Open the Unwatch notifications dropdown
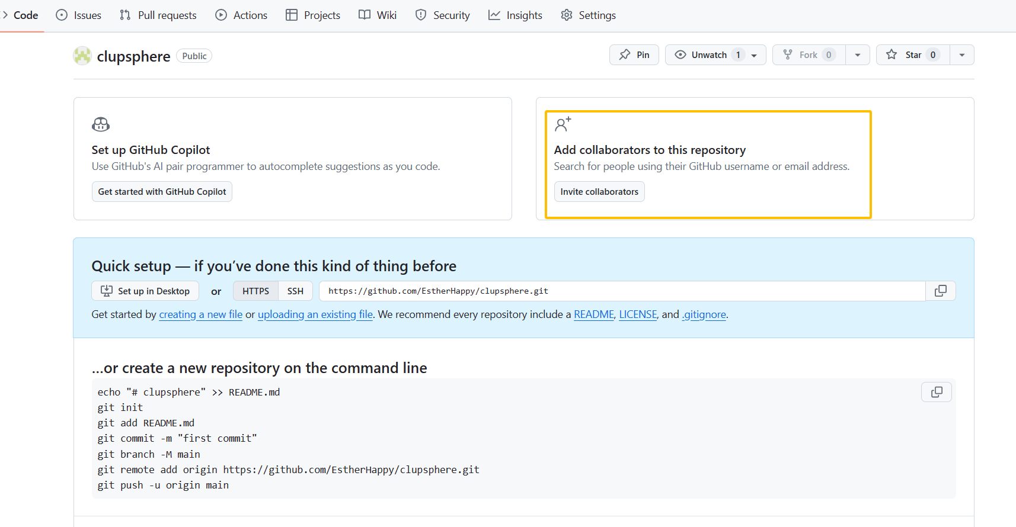The image size is (1016, 527). click(x=715, y=55)
